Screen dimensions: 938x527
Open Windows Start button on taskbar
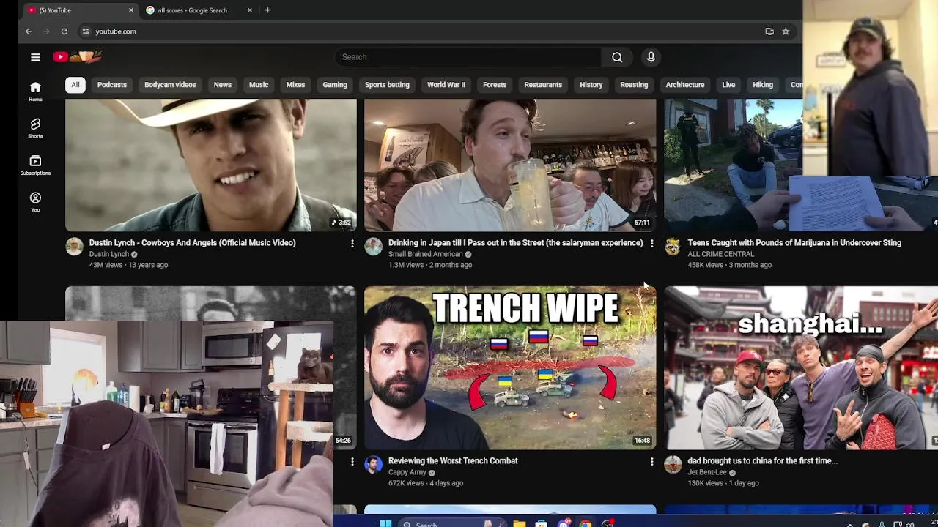click(385, 523)
